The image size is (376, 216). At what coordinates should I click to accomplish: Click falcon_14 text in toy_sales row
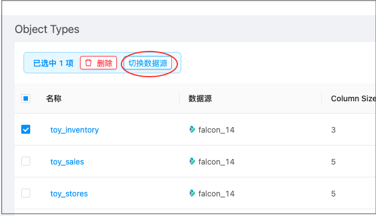tap(217, 162)
